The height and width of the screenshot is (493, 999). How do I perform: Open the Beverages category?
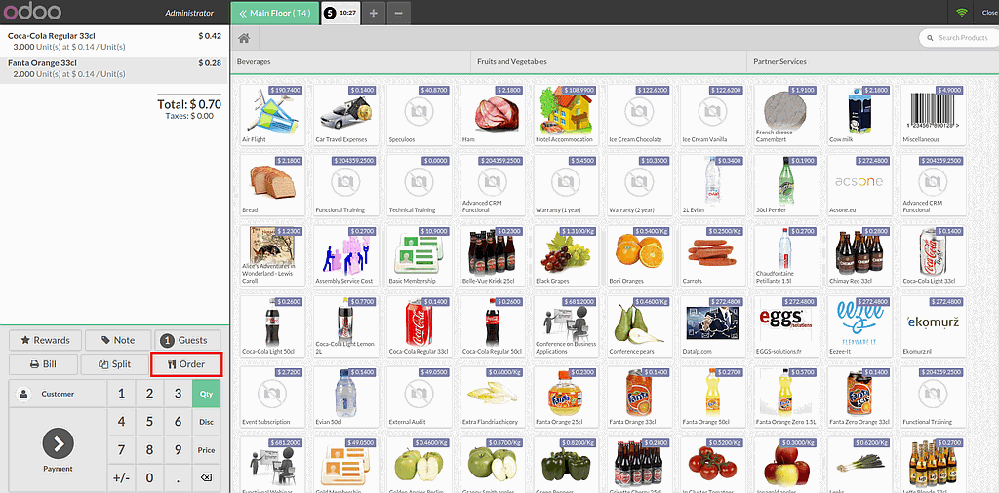click(255, 61)
